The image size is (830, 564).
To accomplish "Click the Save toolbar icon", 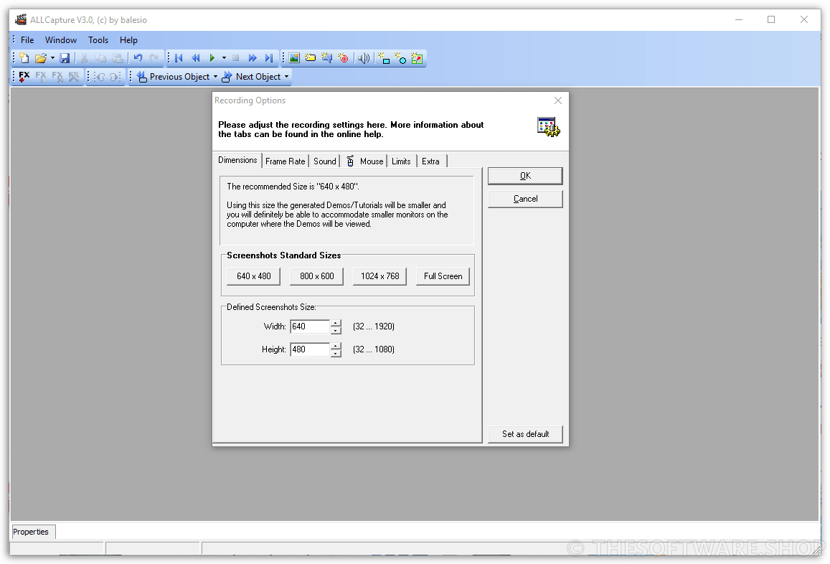I will coord(65,58).
